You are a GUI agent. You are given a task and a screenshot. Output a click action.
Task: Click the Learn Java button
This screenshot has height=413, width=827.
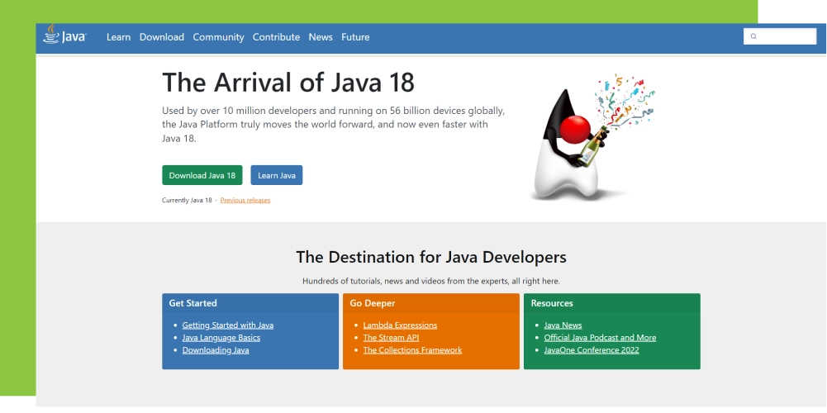coord(277,175)
